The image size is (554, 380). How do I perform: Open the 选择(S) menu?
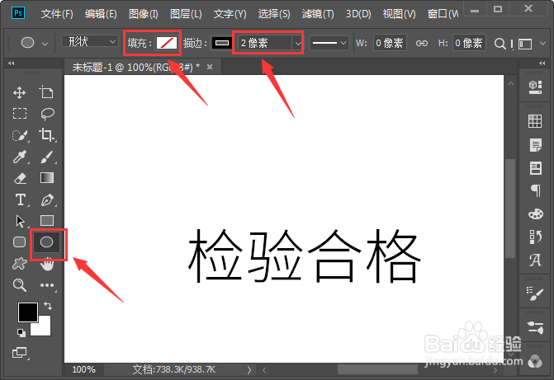tap(274, 14)
